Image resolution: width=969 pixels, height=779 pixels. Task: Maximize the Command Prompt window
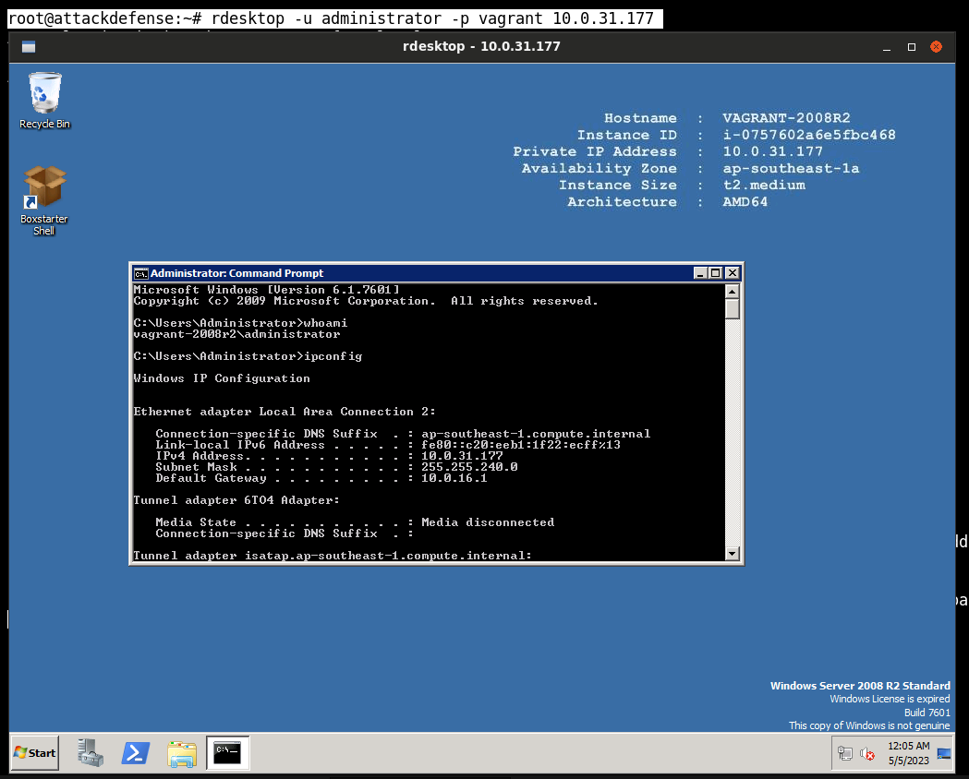(716, 273)
